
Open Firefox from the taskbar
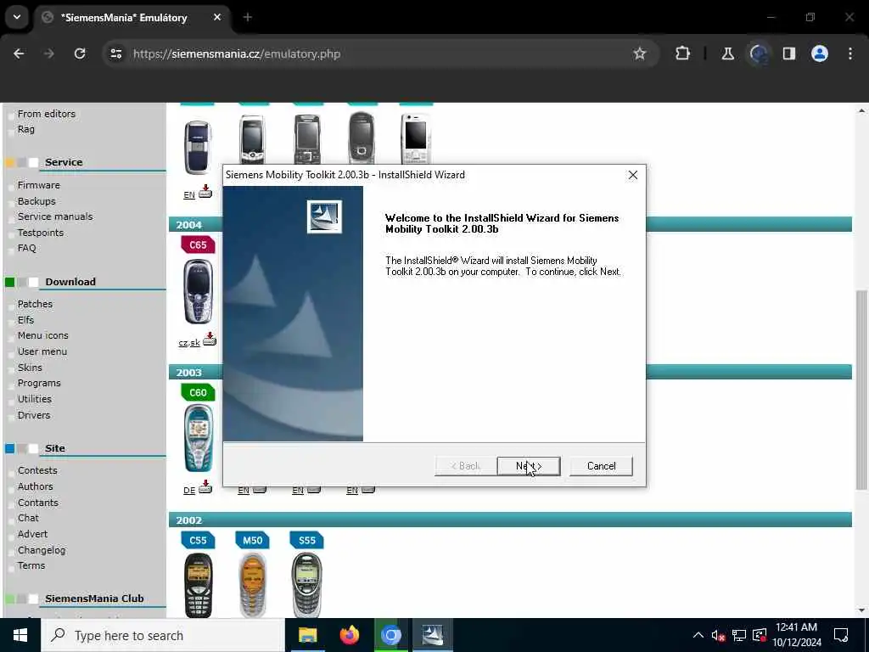[x=349, y=635]
